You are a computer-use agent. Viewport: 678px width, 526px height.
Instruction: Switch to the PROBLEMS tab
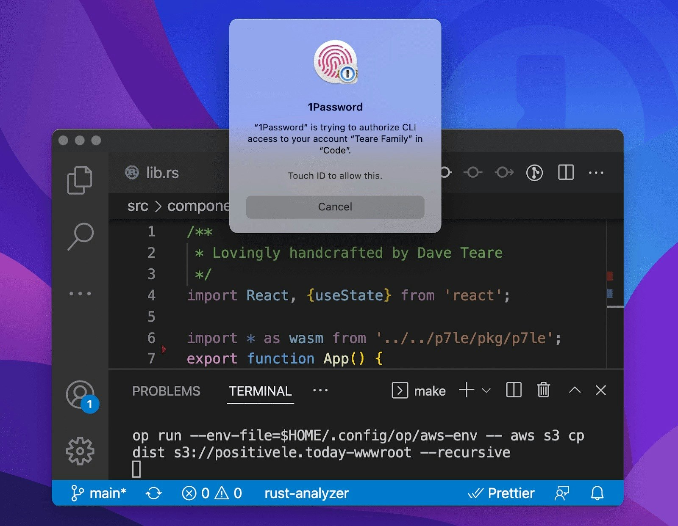166,391
